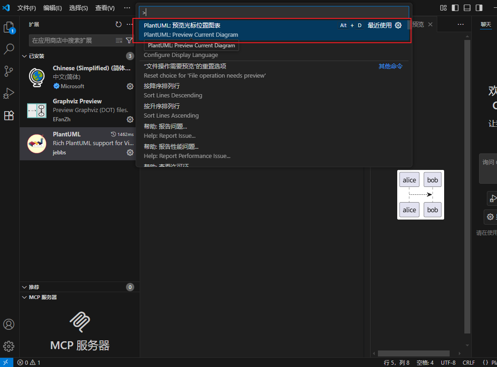Open the Source Control view
The image size is (497, 367).
9,71
